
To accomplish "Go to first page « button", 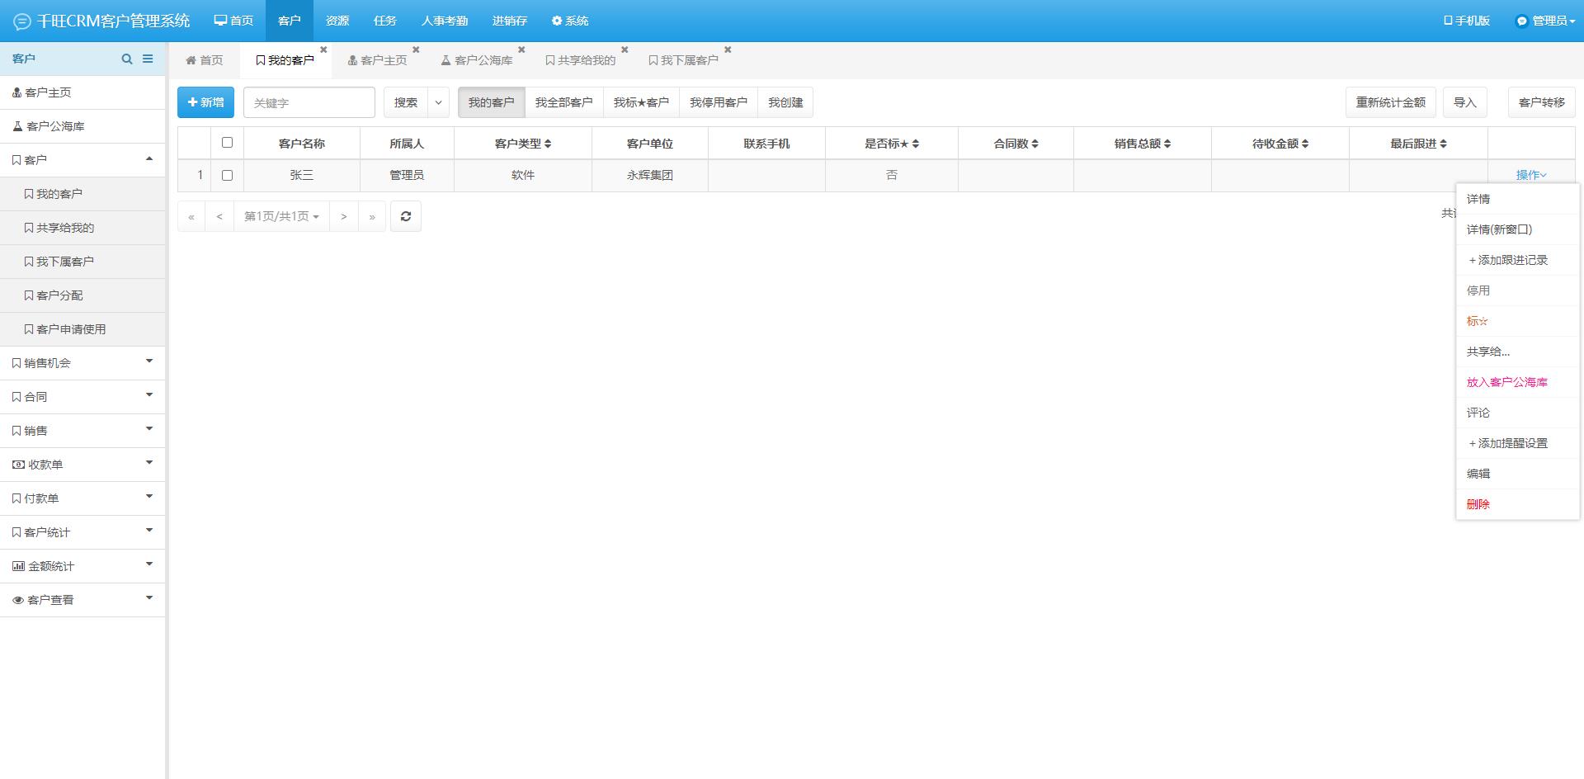I will point(191,216).
